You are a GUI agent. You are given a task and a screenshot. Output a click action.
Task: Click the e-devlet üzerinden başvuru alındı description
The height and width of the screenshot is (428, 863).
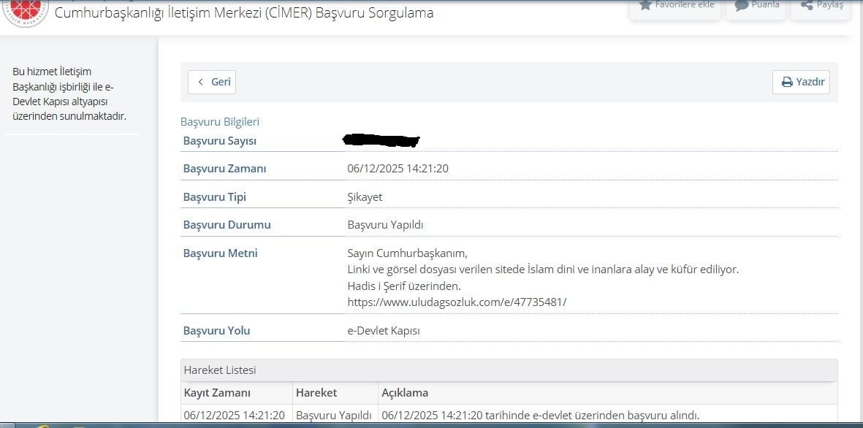point(540,416)
